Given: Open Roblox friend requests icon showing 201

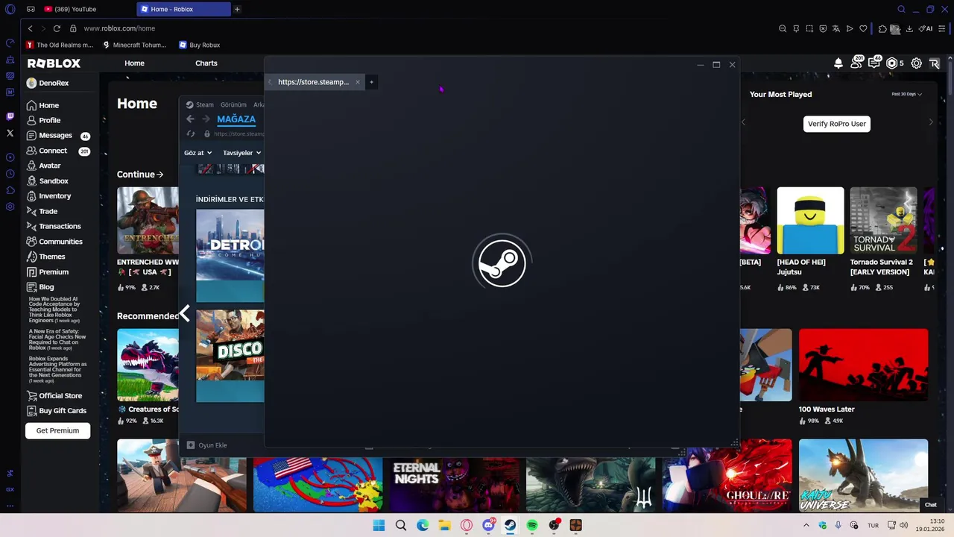Looking at the screenshot, I should [856, 63].
